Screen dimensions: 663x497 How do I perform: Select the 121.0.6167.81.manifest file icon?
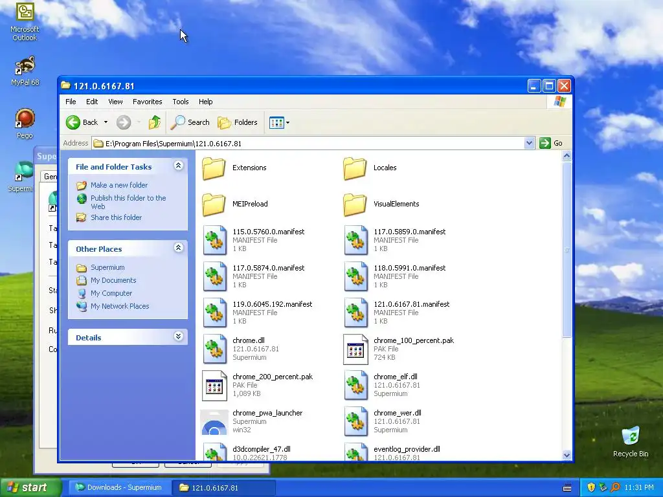355,313
